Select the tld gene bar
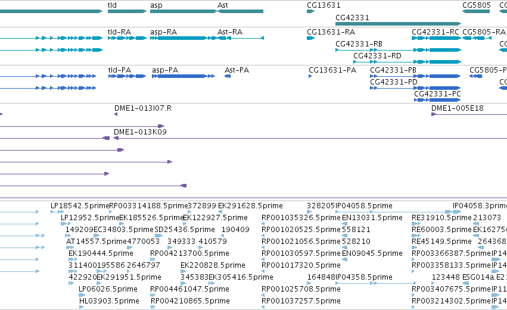Viewport: 507px width, 310px height. (x=127, y=11)
